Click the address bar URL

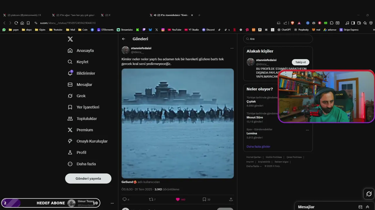(x=68, y=23)
